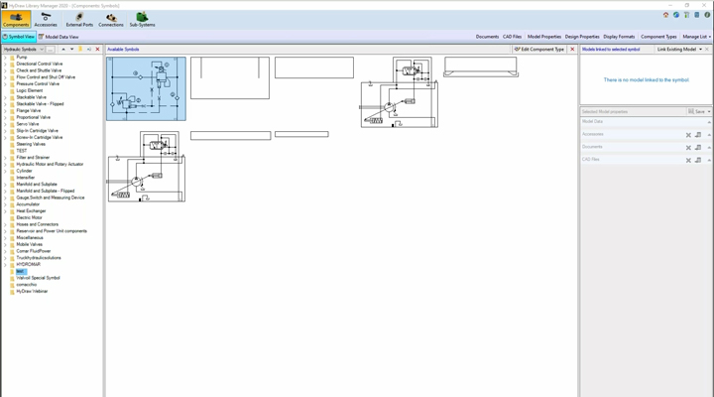This screenshot has width=714, height=397.
Task: Open the Manage List dropdown
Action: 696,37
